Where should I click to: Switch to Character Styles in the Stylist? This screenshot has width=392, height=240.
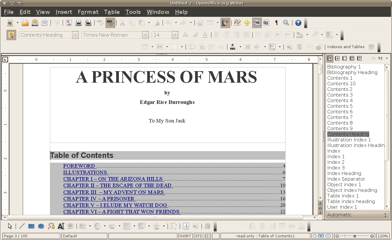pos(337,58)
